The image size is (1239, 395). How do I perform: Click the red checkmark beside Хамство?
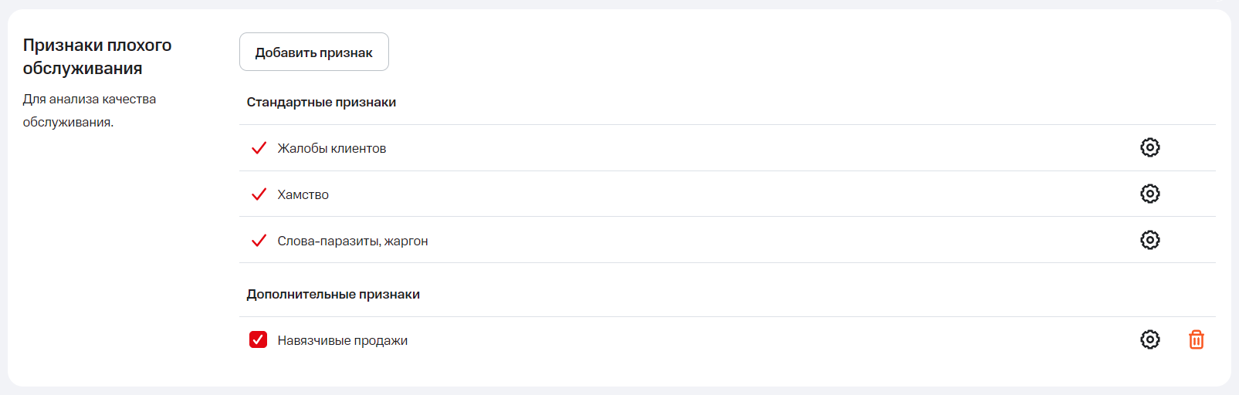259,194
